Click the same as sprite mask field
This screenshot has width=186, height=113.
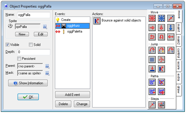(30, 73)
